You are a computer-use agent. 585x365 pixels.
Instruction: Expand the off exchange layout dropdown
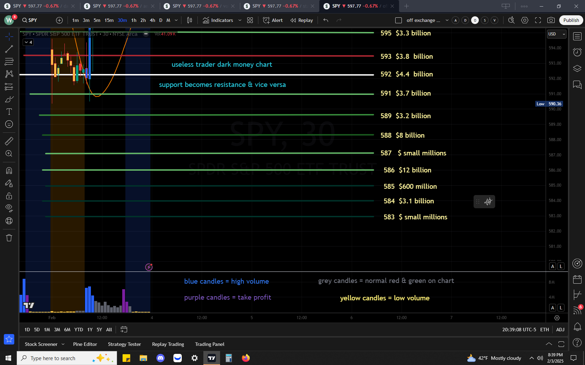pos(447,20)
